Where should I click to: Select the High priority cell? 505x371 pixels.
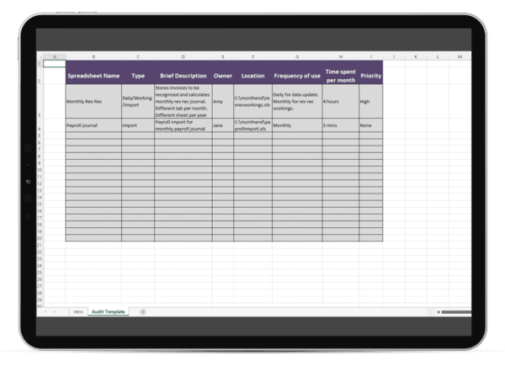tap(370, 101)
